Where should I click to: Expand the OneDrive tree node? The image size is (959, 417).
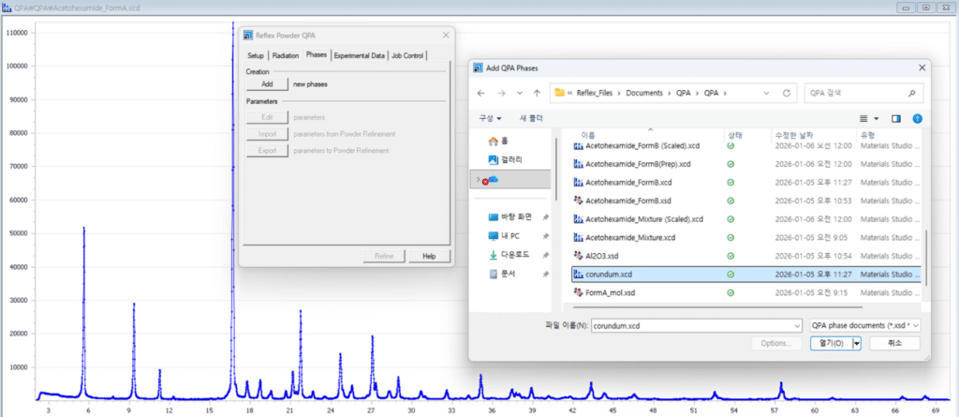479,179
